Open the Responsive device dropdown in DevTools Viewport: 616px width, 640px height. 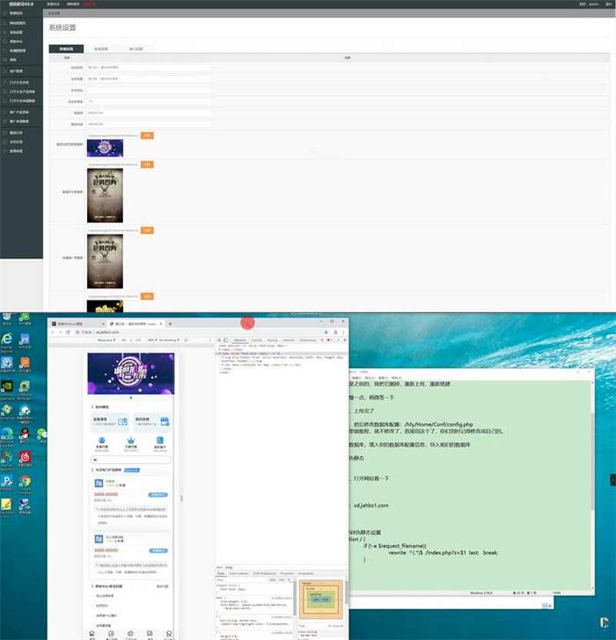pos(106,340)
